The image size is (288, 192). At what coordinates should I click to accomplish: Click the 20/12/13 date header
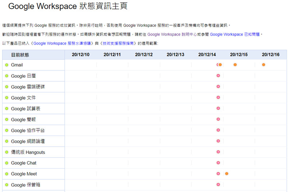click(175, 55)
